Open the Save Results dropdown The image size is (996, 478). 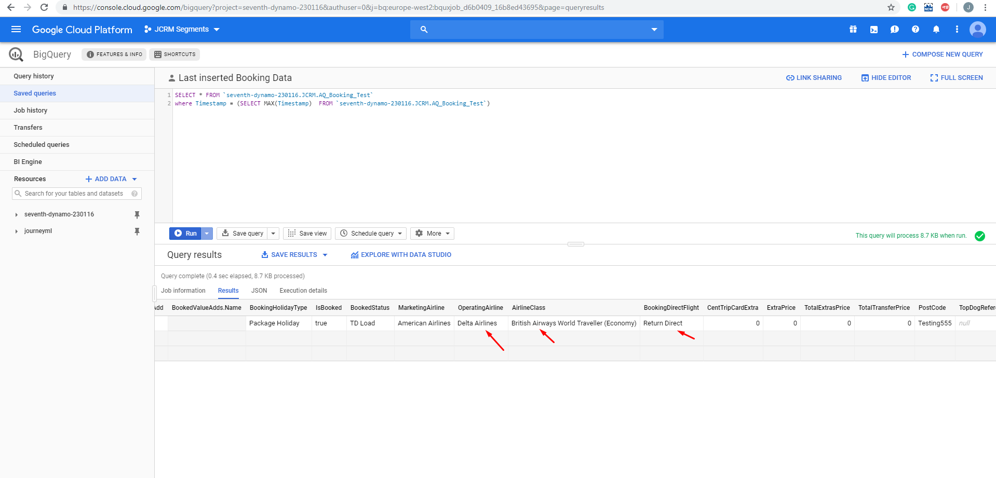pos(325,255)
